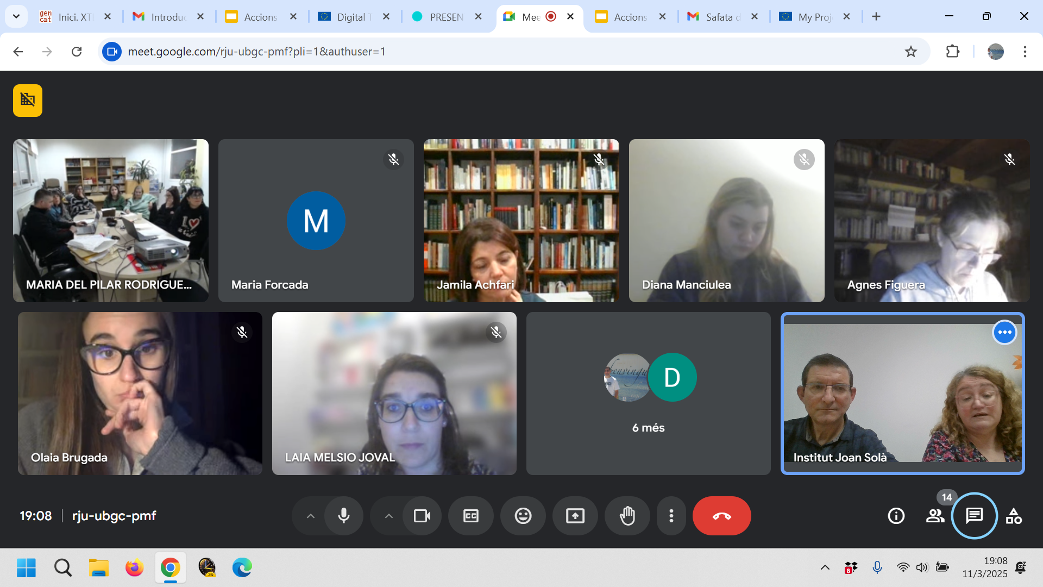
Task: Open the Share screen button
Action: [x=575, y=516]
